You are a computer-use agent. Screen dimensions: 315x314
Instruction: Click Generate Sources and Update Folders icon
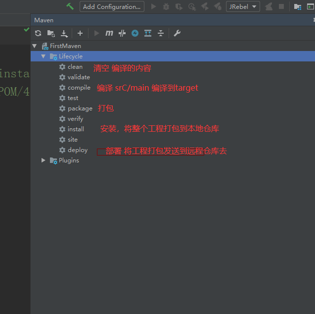click(x=51, y=33)
